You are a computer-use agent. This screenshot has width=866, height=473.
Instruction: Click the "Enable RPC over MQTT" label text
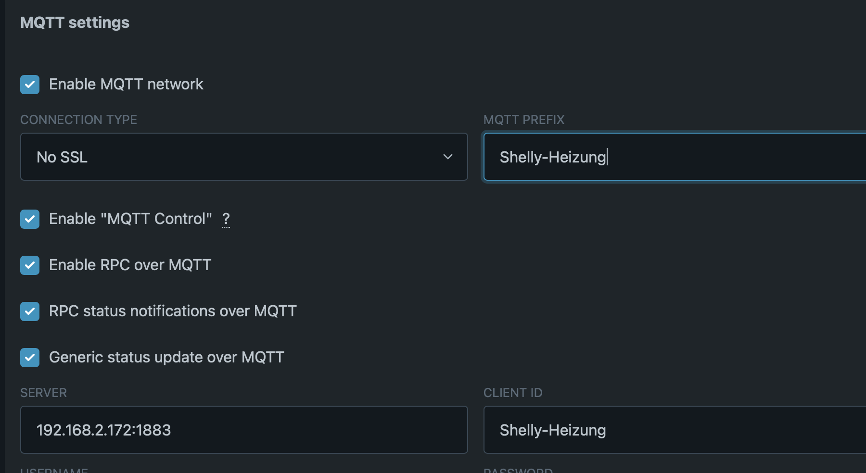pos(130,265)
